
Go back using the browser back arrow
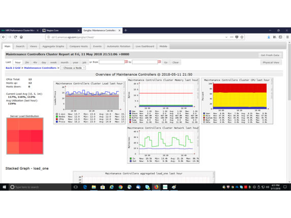4,37
